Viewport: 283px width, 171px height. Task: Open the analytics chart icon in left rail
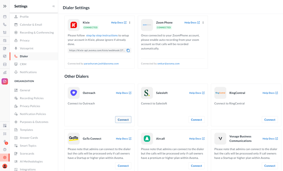coord(5,72)
